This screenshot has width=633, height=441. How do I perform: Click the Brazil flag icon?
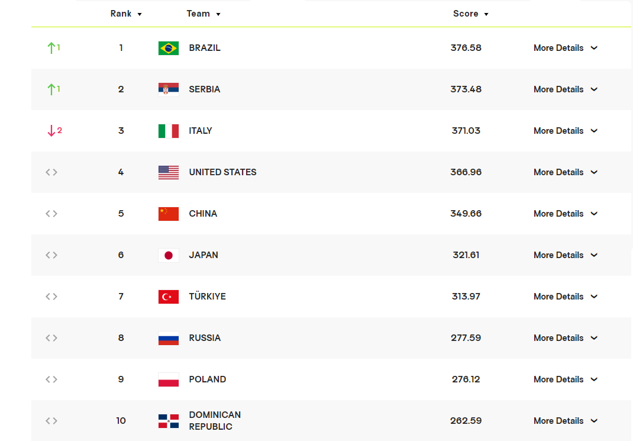tap(169, 48)
